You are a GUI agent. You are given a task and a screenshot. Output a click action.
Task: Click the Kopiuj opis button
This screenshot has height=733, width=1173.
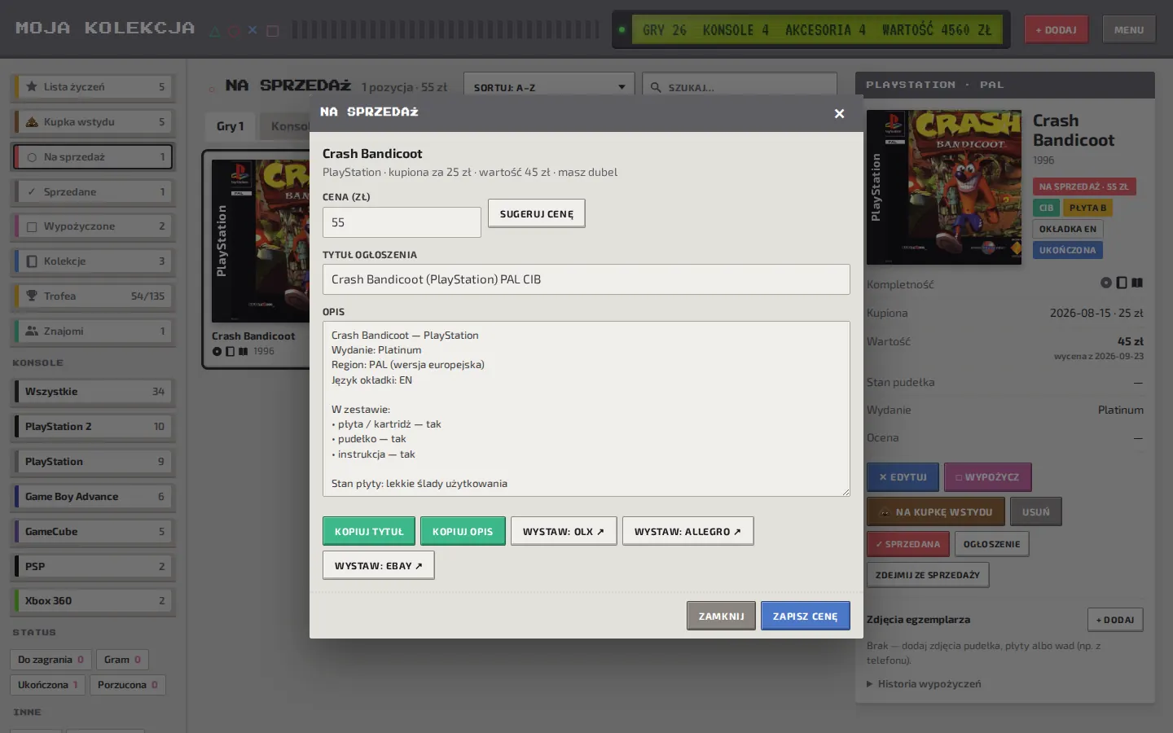tap(463, 531)
